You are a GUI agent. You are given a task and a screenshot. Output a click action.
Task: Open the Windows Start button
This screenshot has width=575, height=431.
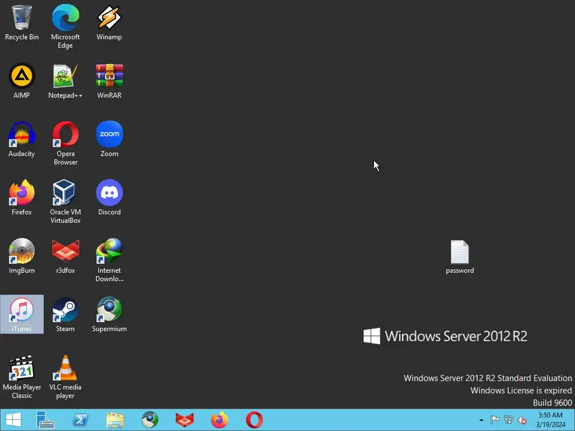(13, 420)
